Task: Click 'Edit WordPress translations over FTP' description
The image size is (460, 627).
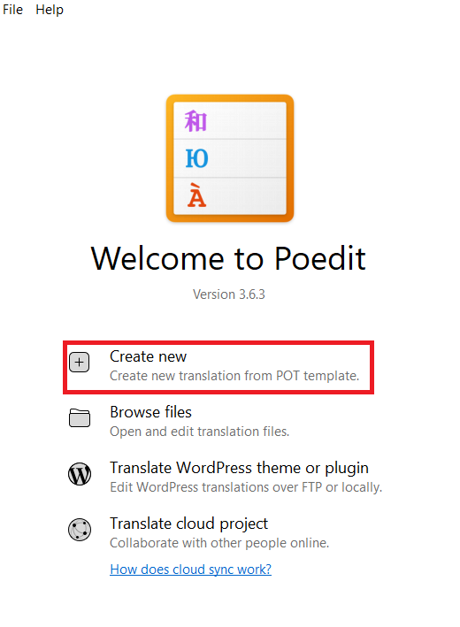Action: click(x=246, y=487)
